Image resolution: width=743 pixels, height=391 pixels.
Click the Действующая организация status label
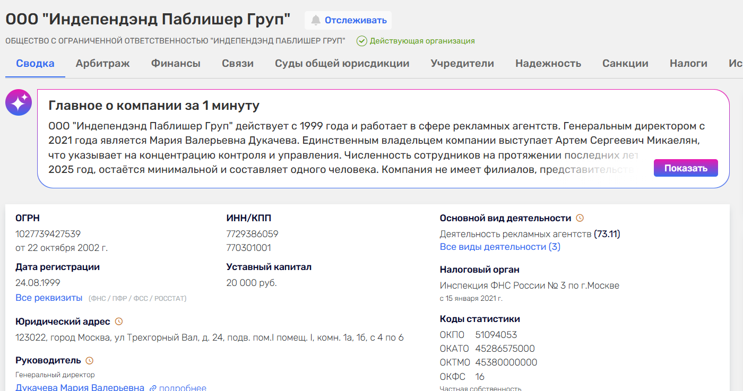tap(422, 41)
